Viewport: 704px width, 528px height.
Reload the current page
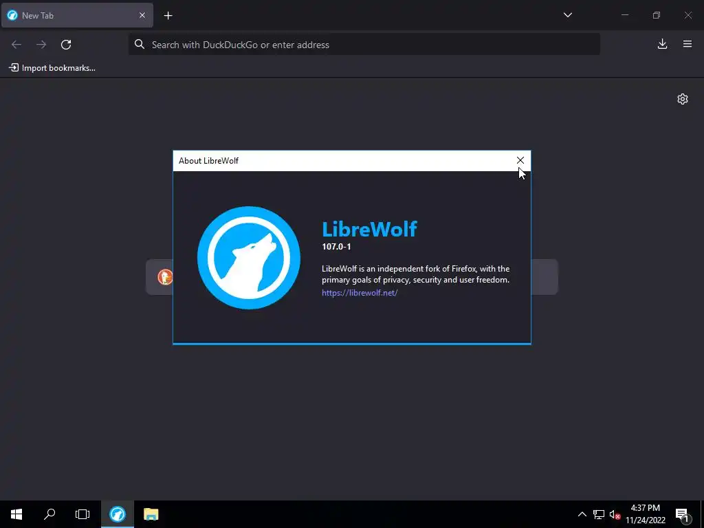tap(66, 45)
